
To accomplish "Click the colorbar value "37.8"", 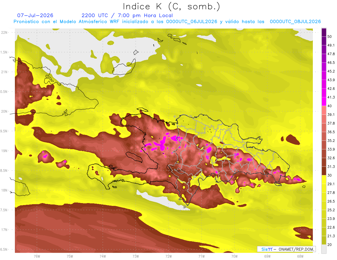I will (331, 123).
